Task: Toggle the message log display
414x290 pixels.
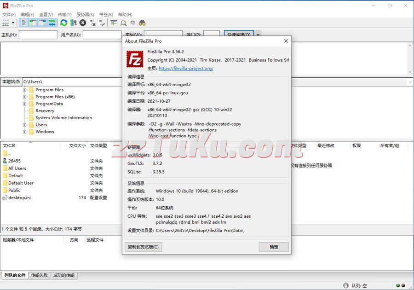Action: point(23,23)
